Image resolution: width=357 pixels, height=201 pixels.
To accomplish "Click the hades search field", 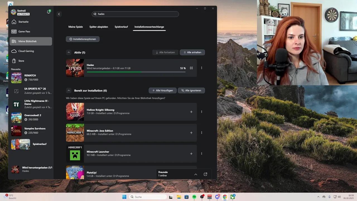I will (135, 14).
